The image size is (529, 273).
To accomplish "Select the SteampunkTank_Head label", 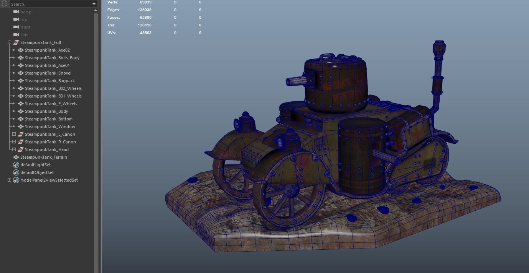I will point(47,149).
